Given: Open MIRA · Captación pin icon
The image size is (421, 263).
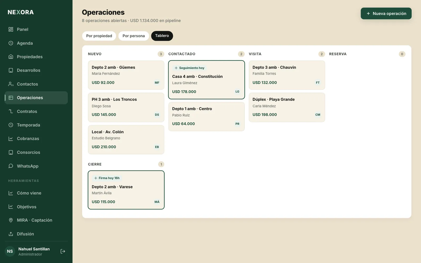Looking at the screenshot, I should (x=11, y=220).
